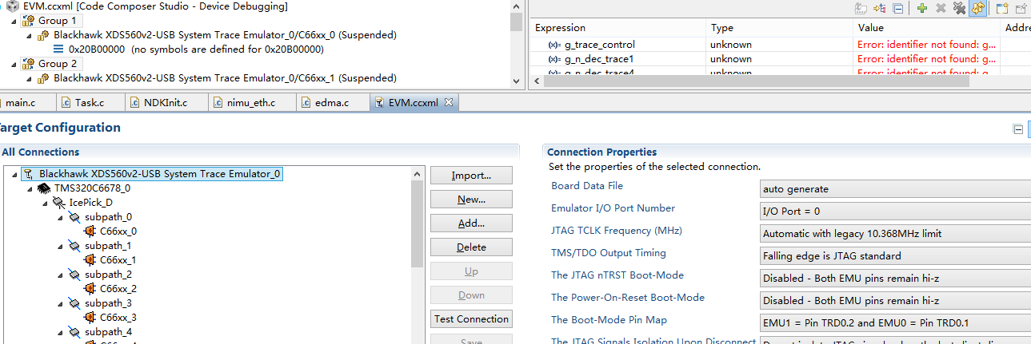Click the subpath_2 icon in connections tree
Image resolution: width=1031 pixels, height=344 pixels.
point(74,275)
